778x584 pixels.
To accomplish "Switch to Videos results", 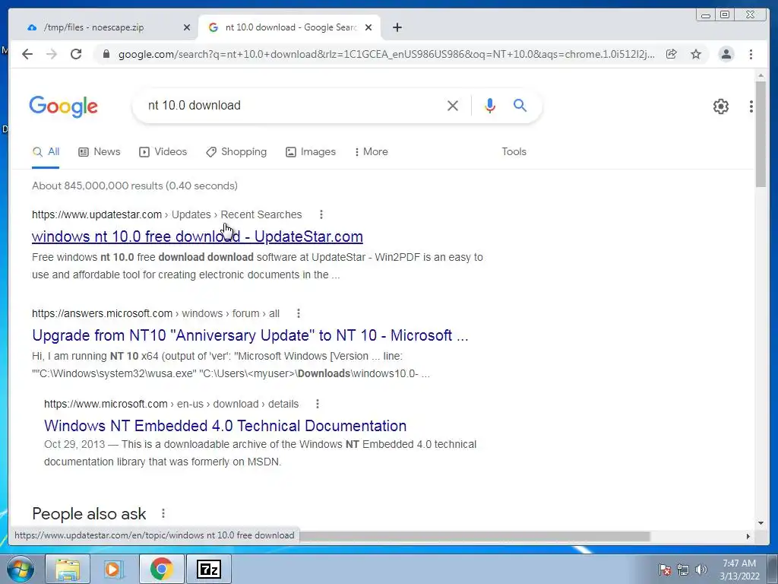I will 163,152.
